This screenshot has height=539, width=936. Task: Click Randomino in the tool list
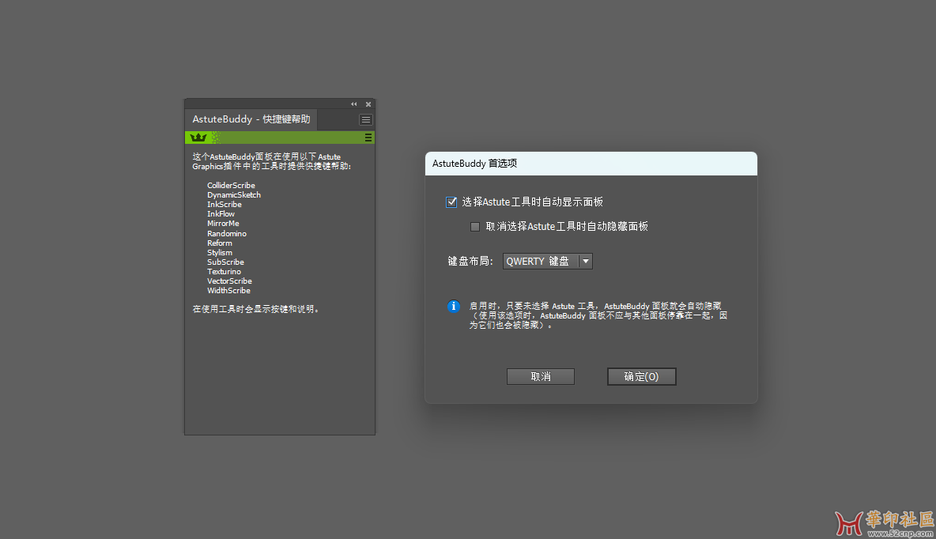tap(227, 234)
